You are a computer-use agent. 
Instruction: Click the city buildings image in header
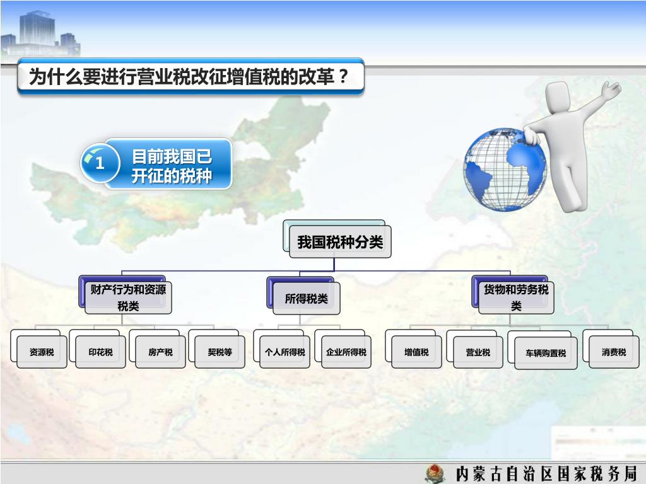point(40,33)
